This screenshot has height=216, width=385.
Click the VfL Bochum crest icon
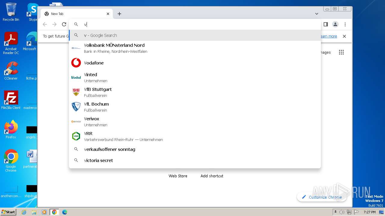pos(76,107)
